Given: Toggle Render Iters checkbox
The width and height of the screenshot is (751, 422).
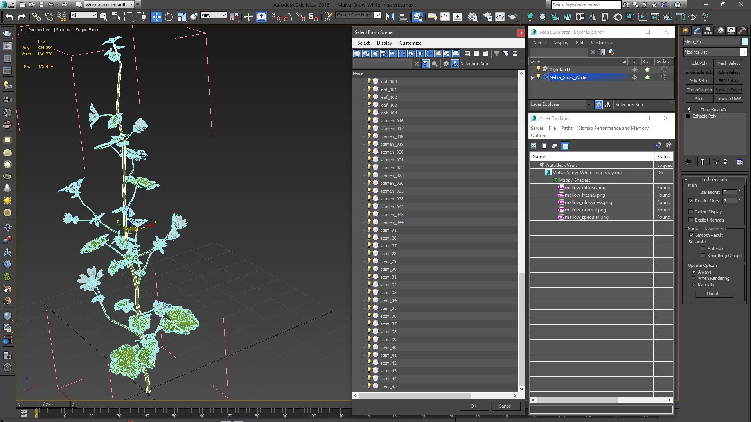Looking at the screenshot, I should pyautogui.click(x=691, y=201).
